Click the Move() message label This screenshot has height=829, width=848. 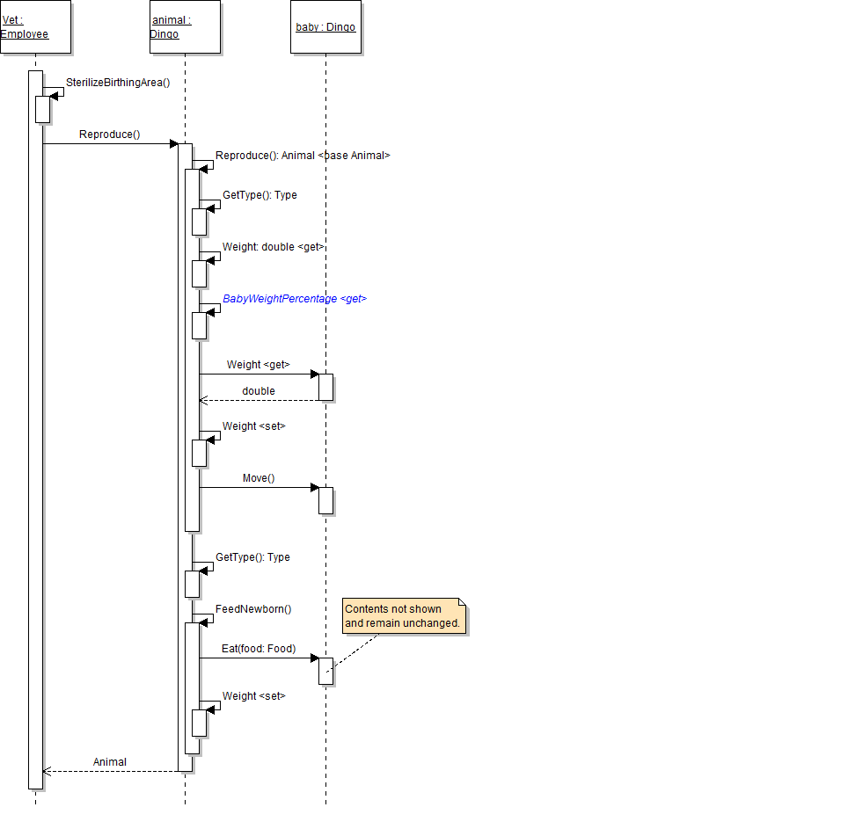click(x=259, y=478)
